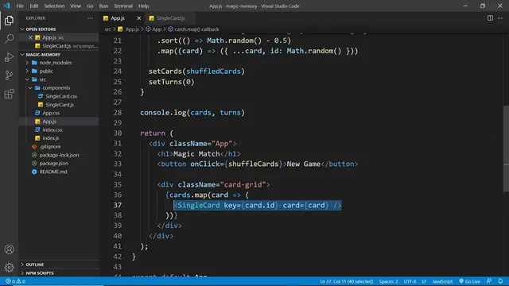Open the Run menu

tap(103, 6)
